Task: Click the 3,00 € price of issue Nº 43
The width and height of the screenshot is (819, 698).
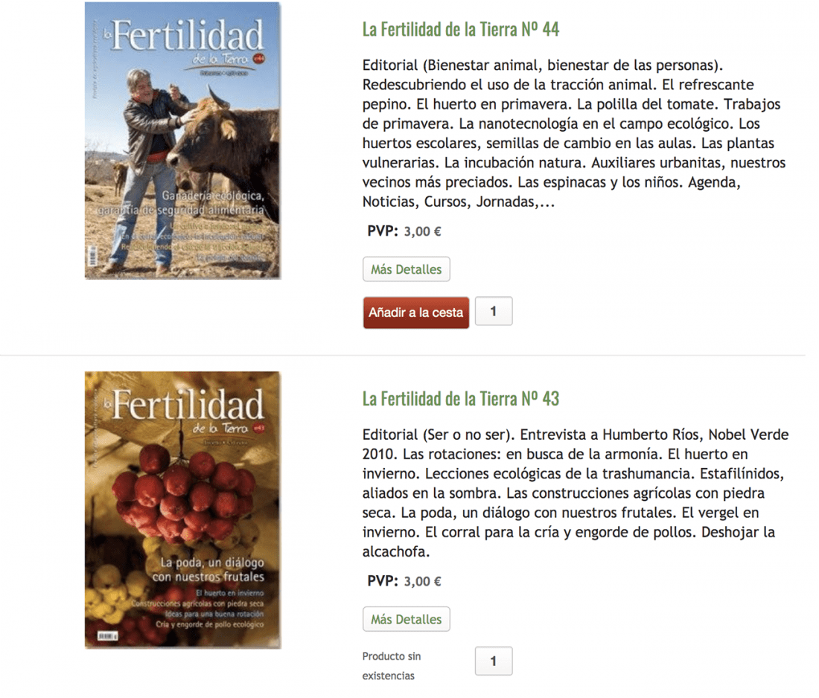Action: click(x=423, y=581)
